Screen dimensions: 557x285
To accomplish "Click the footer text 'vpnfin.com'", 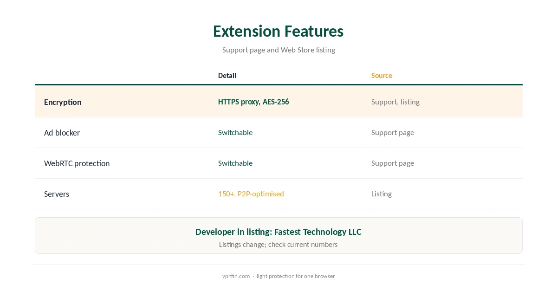I will [x=236, y=276].
